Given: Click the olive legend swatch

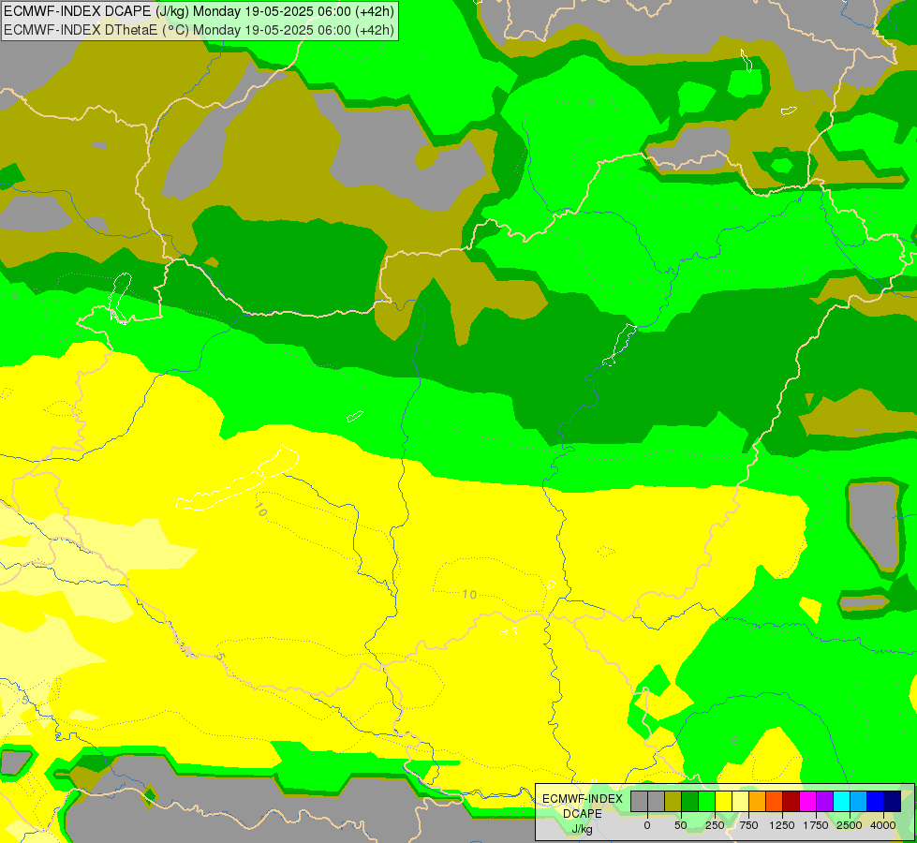Looking at the screenshot, I should click(x=673, y=802).
